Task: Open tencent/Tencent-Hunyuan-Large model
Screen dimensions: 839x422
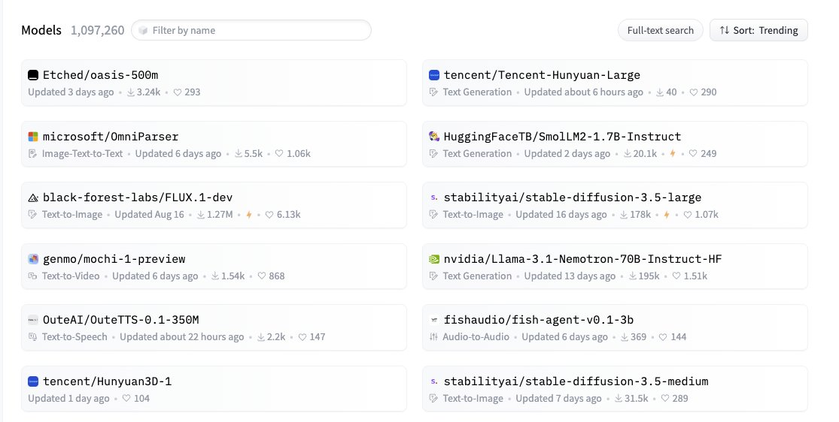Action: pos(542,75)
